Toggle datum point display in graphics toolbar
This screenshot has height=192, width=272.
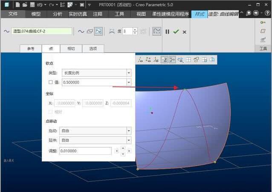[148, 60]
